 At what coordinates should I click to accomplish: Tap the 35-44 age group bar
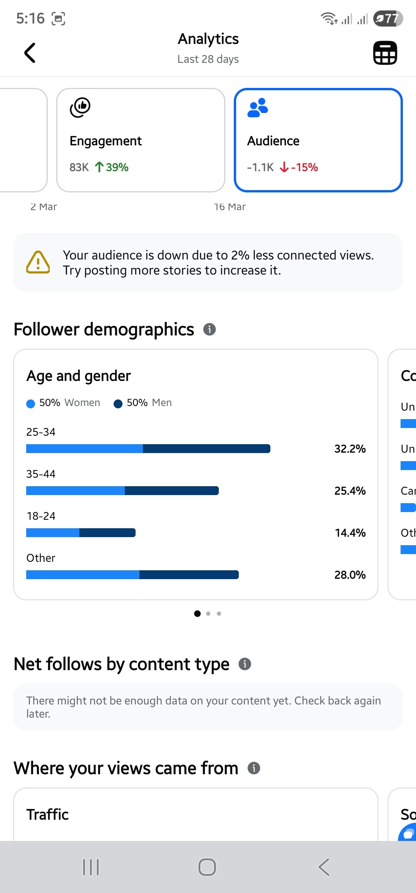point(122,490)
